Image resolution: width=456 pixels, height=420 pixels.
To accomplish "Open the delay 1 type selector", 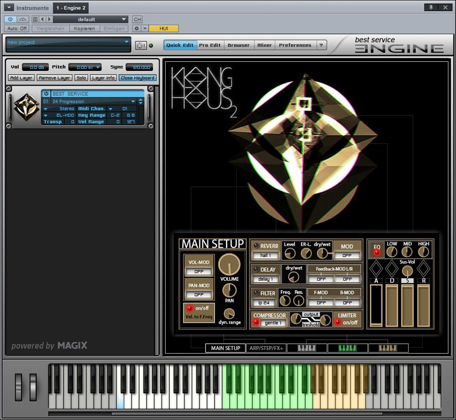I will point(265,279).
